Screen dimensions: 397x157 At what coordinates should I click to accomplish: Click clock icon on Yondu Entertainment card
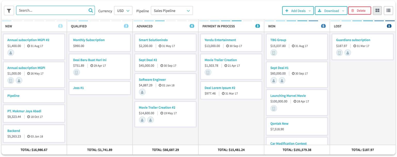(x=228, y=46)
